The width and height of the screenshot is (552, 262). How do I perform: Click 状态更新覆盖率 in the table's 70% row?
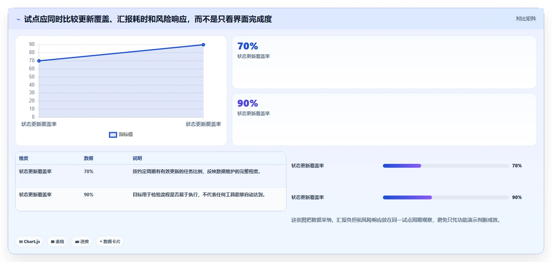(x=35, y=172)
